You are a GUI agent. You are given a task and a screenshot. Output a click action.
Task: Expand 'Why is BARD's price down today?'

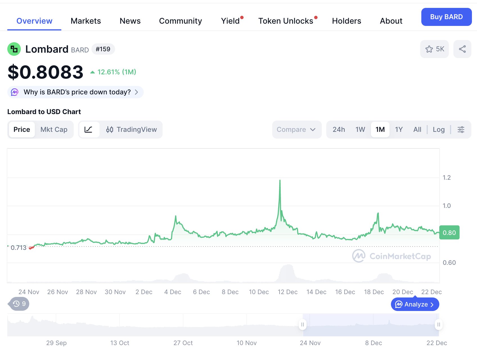[77, 92]
